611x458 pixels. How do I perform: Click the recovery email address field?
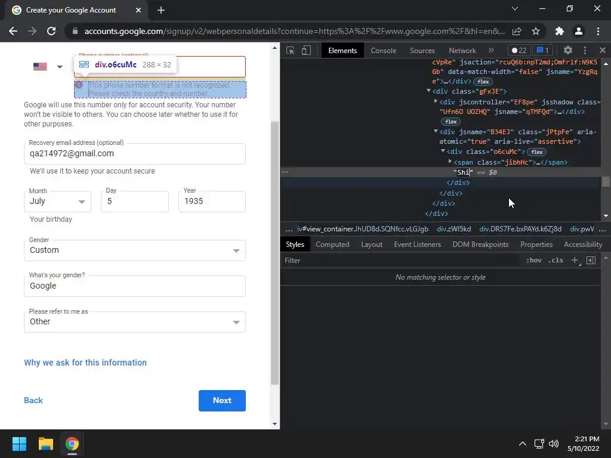coord(135,153)
